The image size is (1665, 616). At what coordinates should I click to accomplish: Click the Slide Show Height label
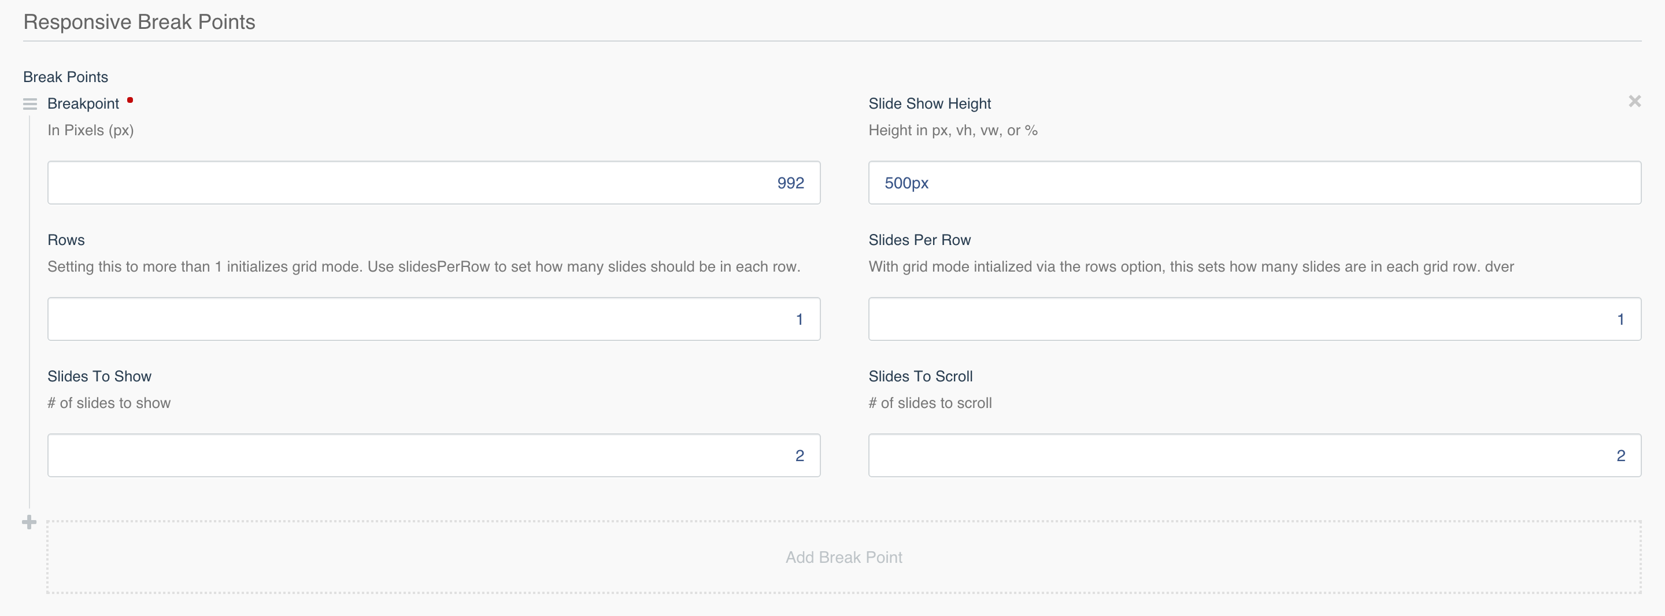click(930, 103)
